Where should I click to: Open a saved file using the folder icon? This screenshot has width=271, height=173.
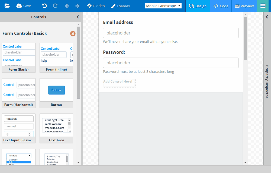click(7, 5)
